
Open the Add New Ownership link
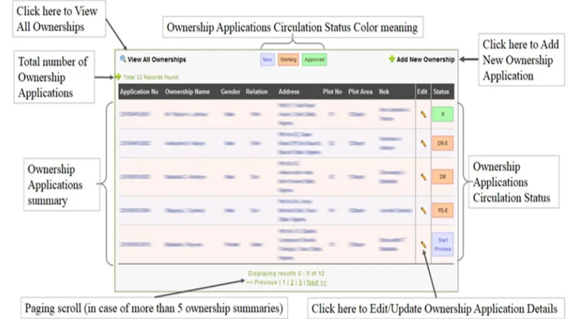tap(425, 59)
